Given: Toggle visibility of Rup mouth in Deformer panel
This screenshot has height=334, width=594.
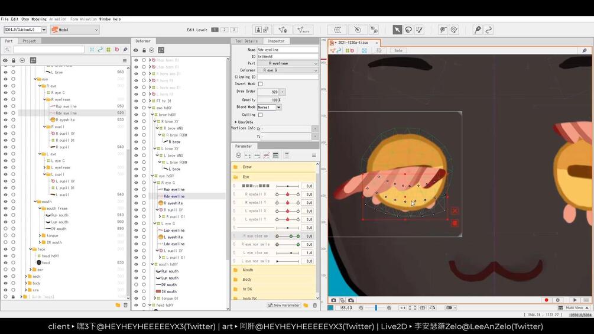Looking at the screenshot, I should pos(136,271).
